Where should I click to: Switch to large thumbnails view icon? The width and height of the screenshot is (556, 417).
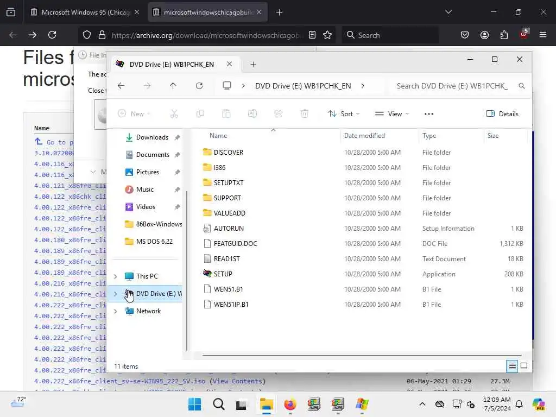coord(524,367)
